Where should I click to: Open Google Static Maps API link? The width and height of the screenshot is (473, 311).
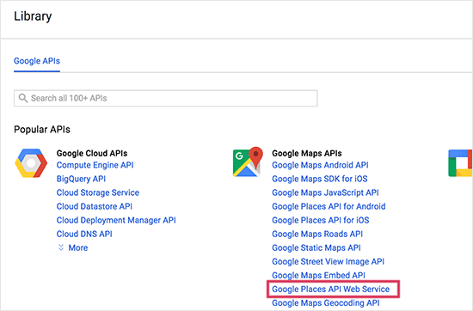click(x=316, y=247)
